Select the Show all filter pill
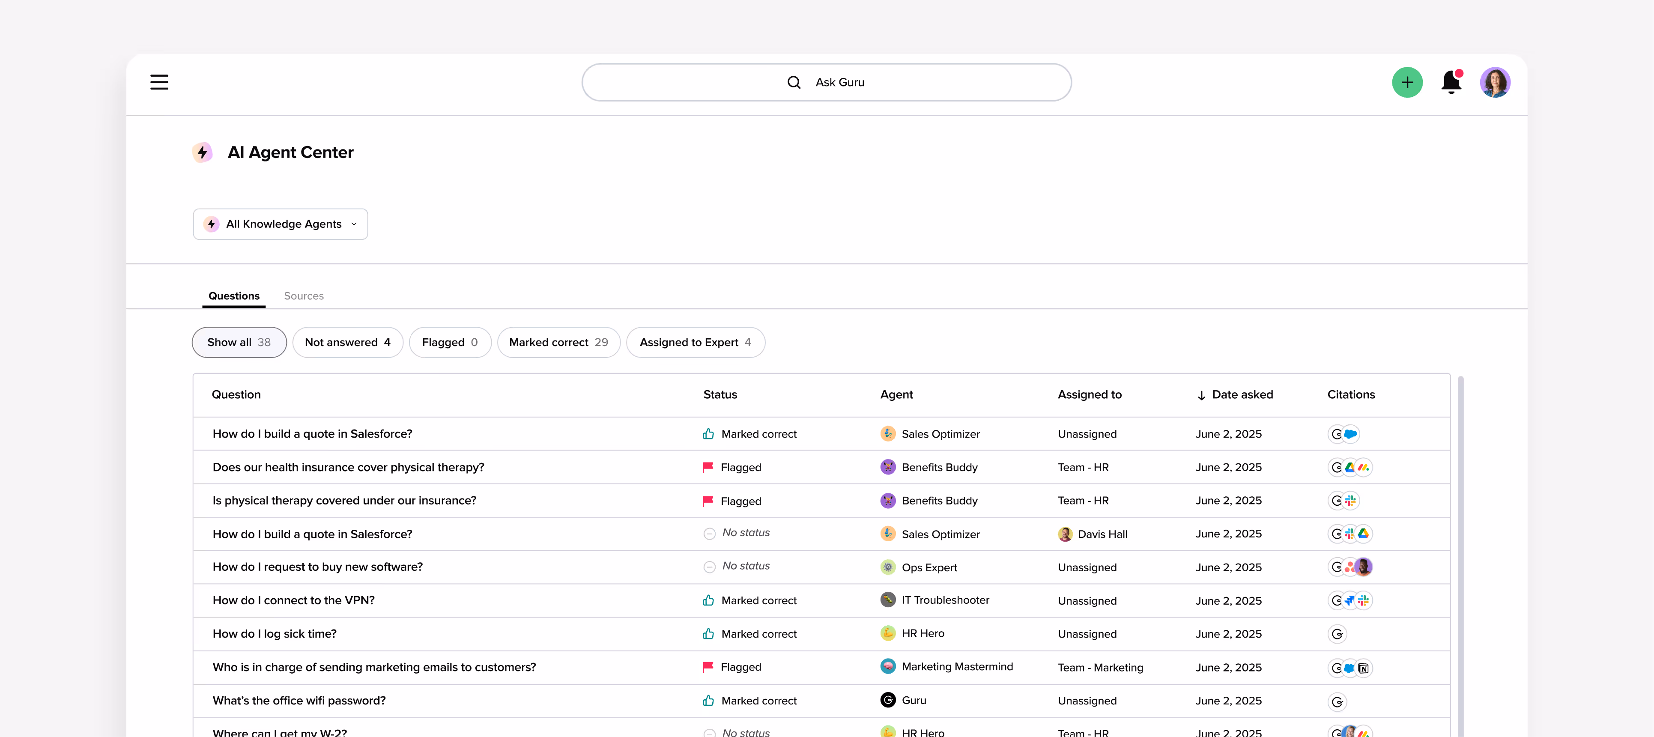1654x737 pixels. 239,342
